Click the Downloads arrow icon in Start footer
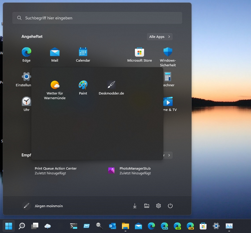Viewport: 251px width, 233px height. coord(135,206)
